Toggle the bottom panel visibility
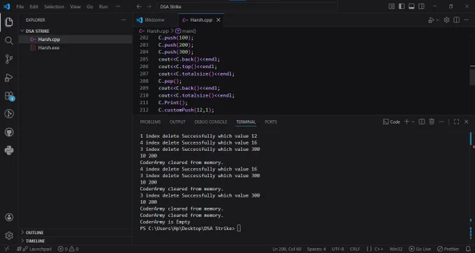This screenshot has width=475, height=253. pos(411,6)
